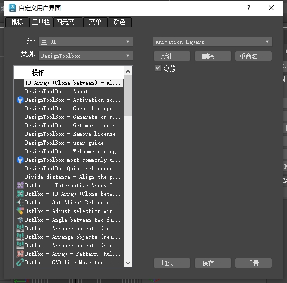Click the 3ds Max app icon in title bar

click(x=12, y=8)
